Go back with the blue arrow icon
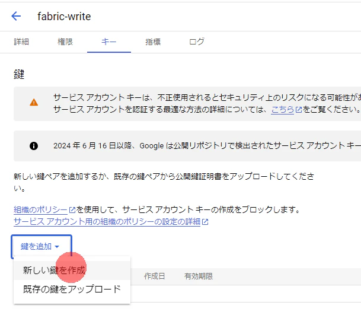This screenshot has width=361, height=318. pos(16,16)
